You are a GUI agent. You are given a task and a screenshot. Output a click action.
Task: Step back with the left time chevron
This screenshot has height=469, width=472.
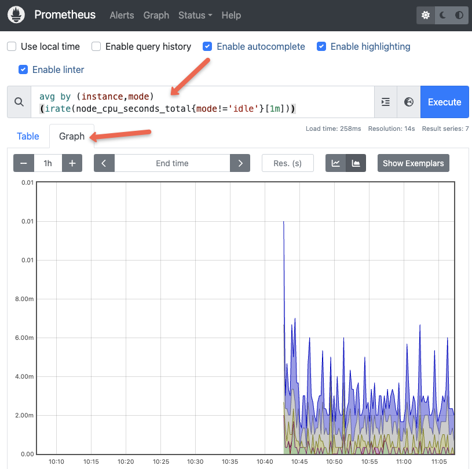tap(104, 163)
